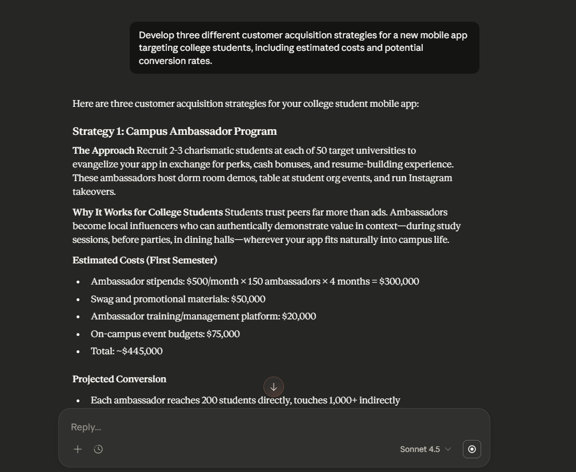Select the user's customer acquisition prompt bubble
Viewport: 576px width, 472px height.
(x=305, y=47)
